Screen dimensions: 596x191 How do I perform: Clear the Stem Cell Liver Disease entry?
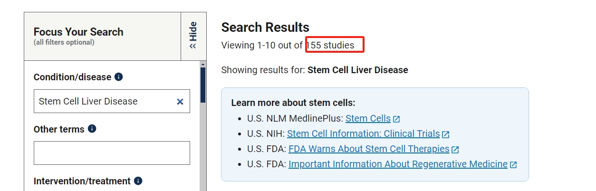pyautogui.click(x=180, y=101)
